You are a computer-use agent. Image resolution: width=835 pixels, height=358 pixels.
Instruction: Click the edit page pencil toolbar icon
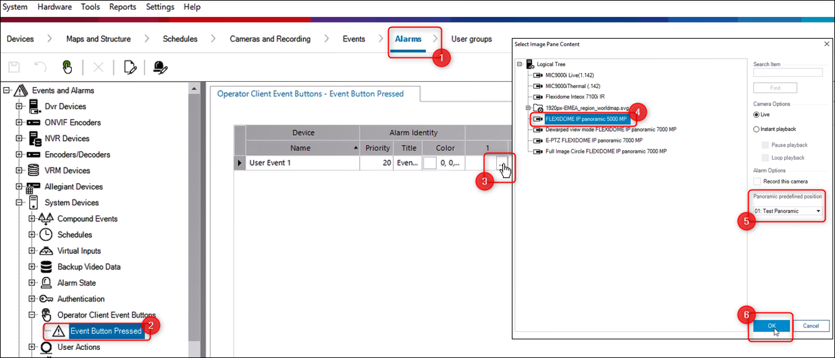(130, 67)
